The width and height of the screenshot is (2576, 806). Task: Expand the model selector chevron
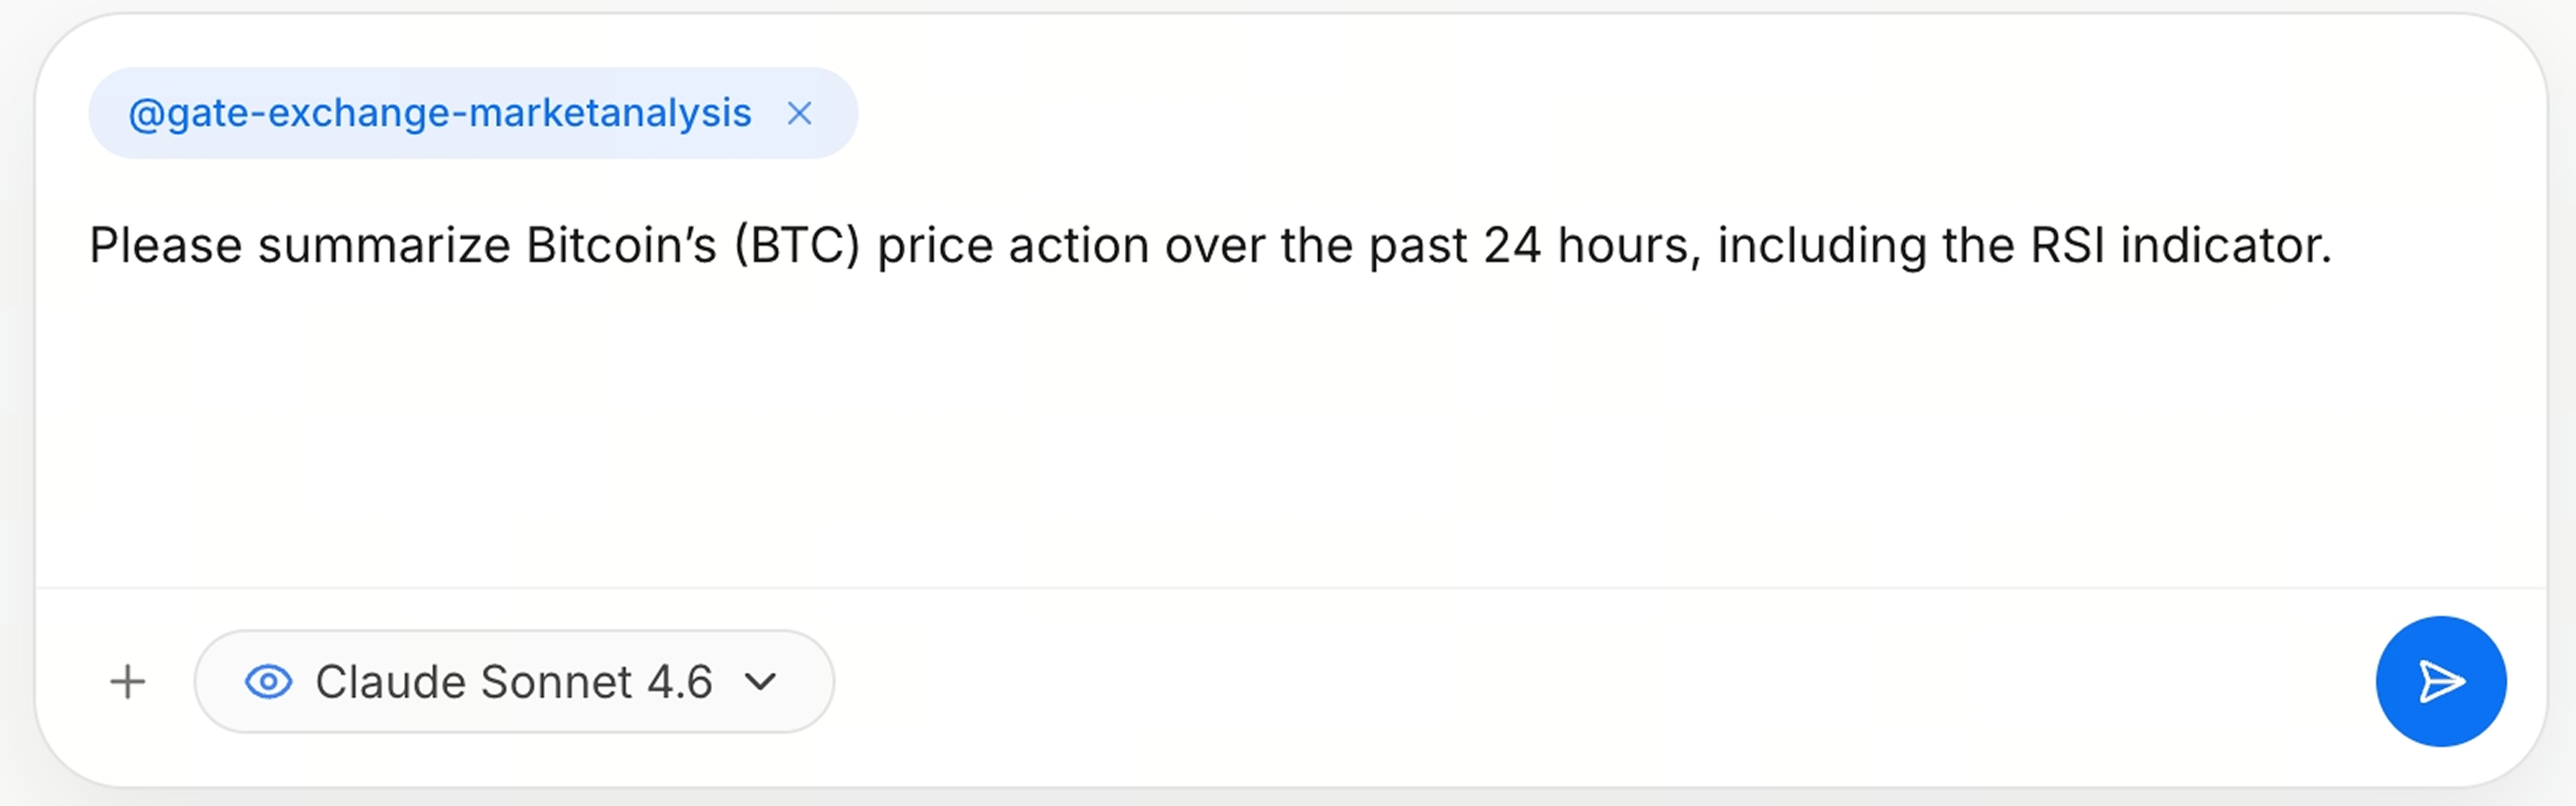(x=761, y=682)
